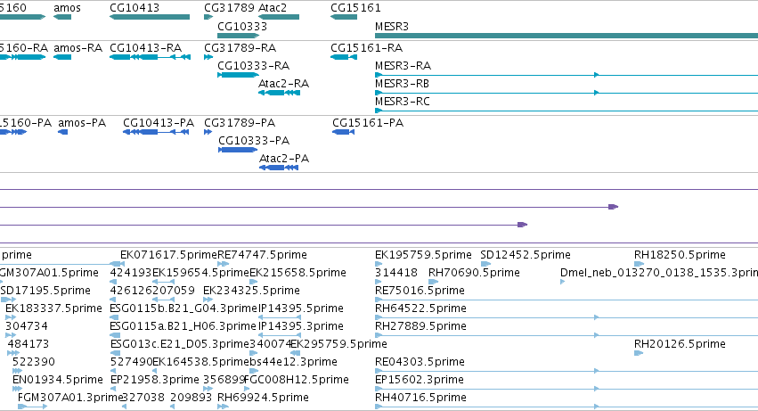Click the CG10333 gene bar
This screenshot has width=758, height=411.
point(239,36)
